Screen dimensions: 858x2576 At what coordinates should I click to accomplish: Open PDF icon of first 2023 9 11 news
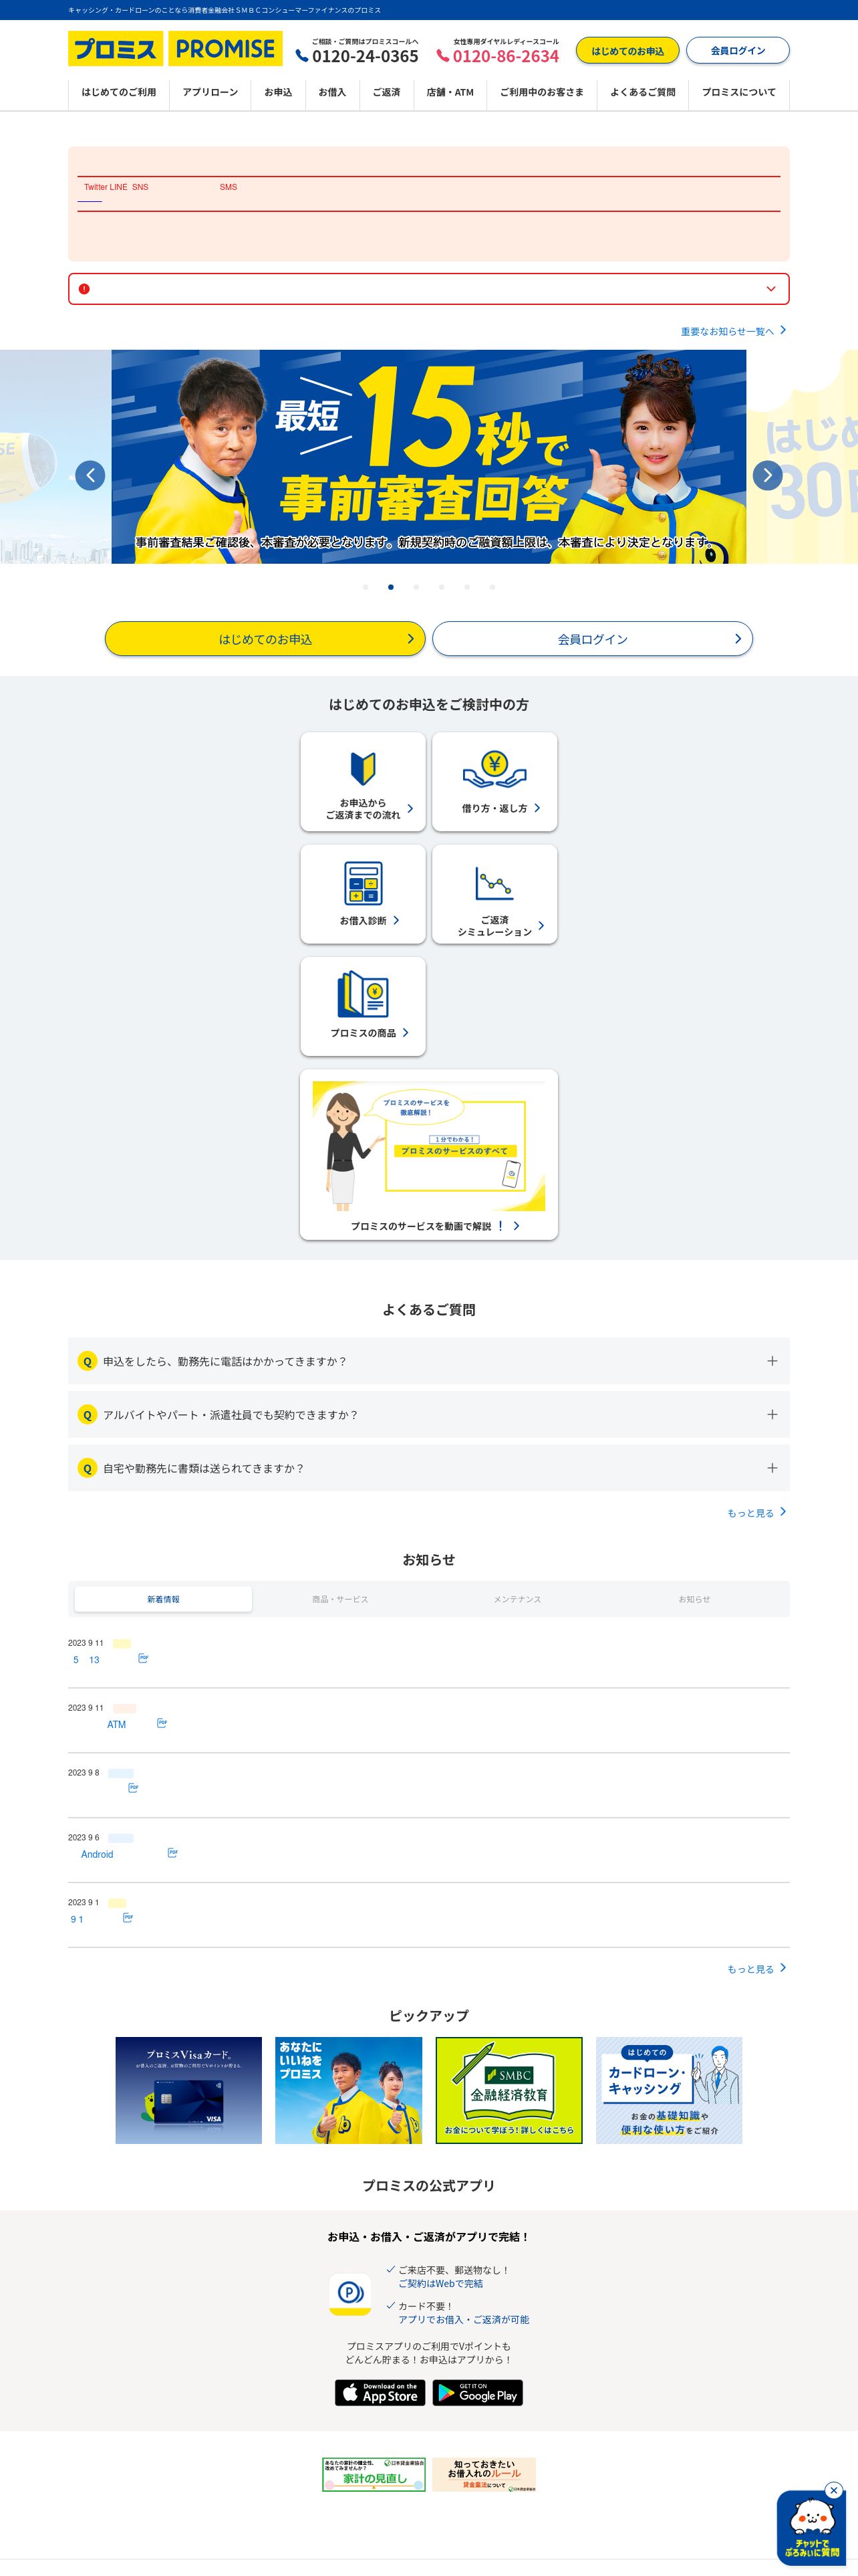(x=143, y=1658)
